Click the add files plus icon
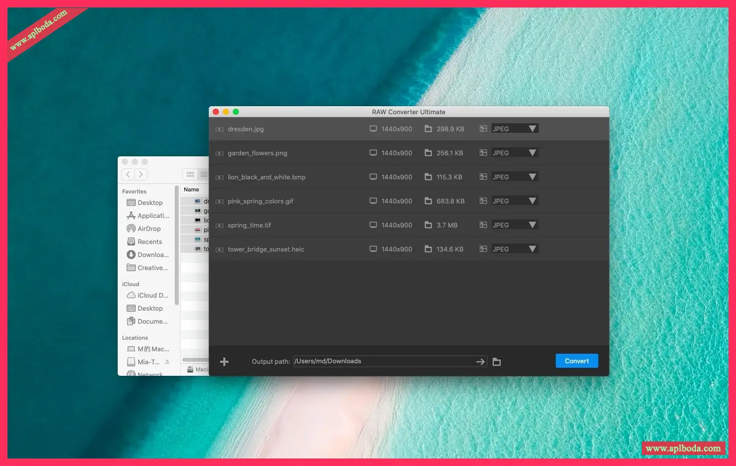Screen dimensions: 736x466 224,362
